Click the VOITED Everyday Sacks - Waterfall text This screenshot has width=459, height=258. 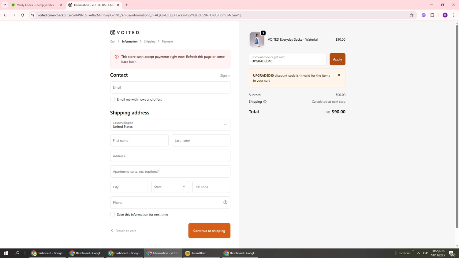(x=293, y=39)
